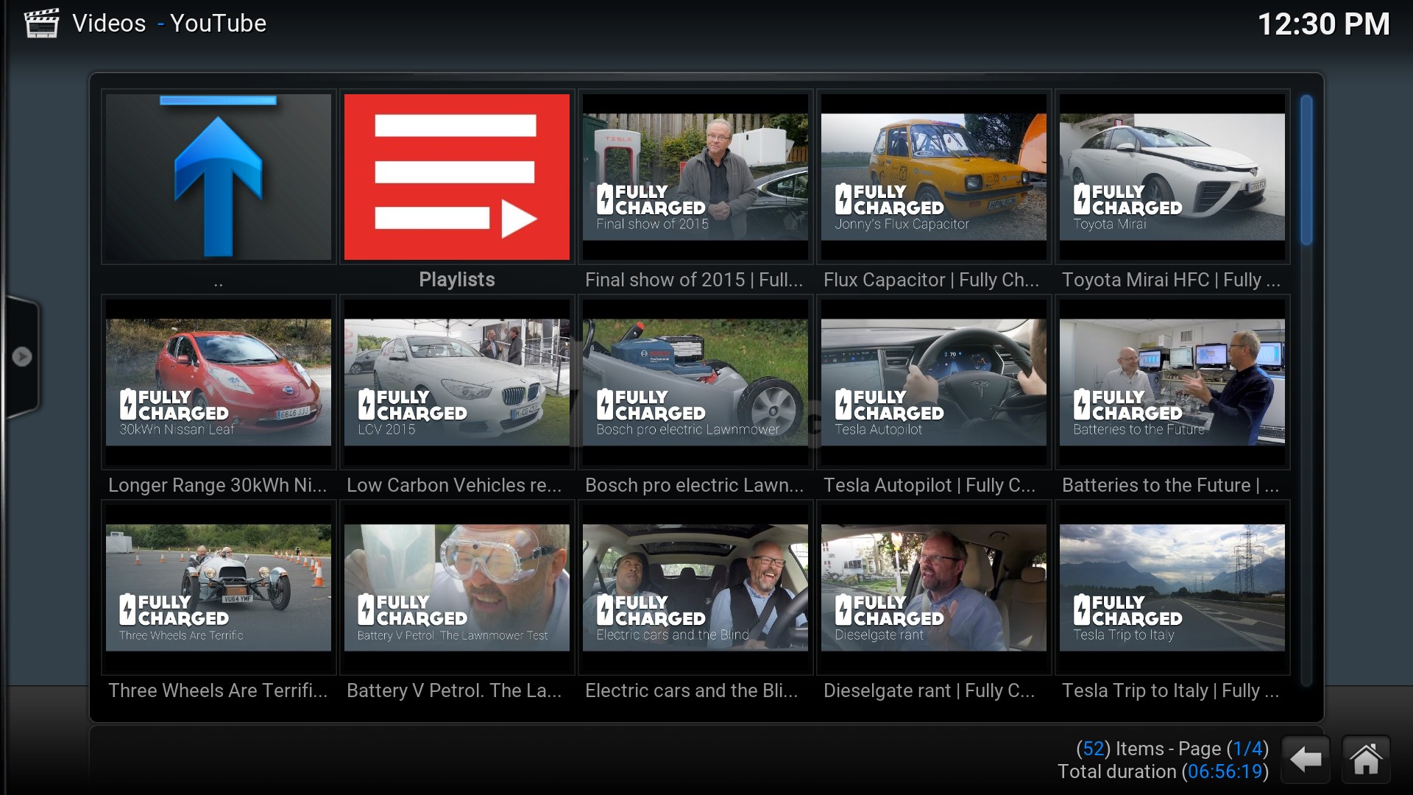Select Batteries to the Future video

pos(1172,382)
